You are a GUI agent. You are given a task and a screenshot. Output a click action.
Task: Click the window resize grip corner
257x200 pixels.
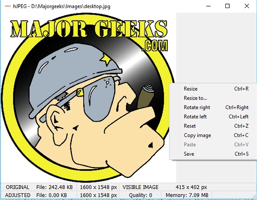[254, 196]
